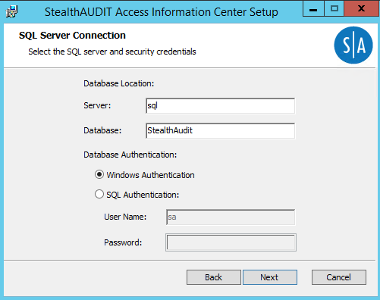This screenshot has width=380, height=300.
Task: Click the 'User Name:' label
Action: tap(125, 217)
